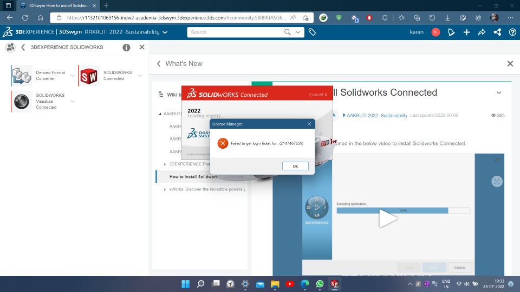Close the What's New panel
The width and height of the screenshot is (520, 292).
pos(510,64)
